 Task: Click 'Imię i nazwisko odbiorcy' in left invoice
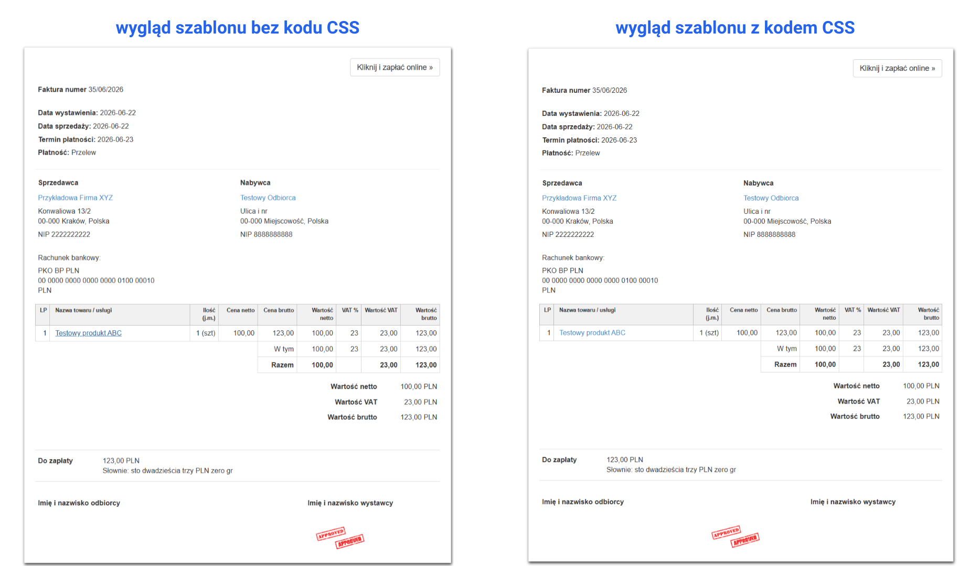tap(79, 503)
